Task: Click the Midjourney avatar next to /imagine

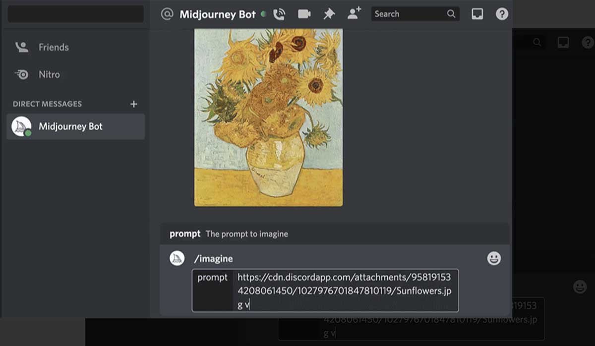Action: tap(177, 258)
